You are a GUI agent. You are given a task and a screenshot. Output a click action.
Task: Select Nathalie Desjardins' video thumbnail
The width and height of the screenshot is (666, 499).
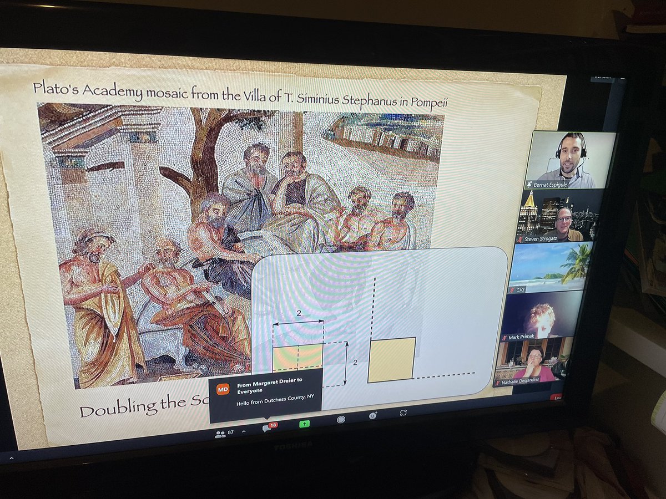pyautogui.click(x=532, y=360)
